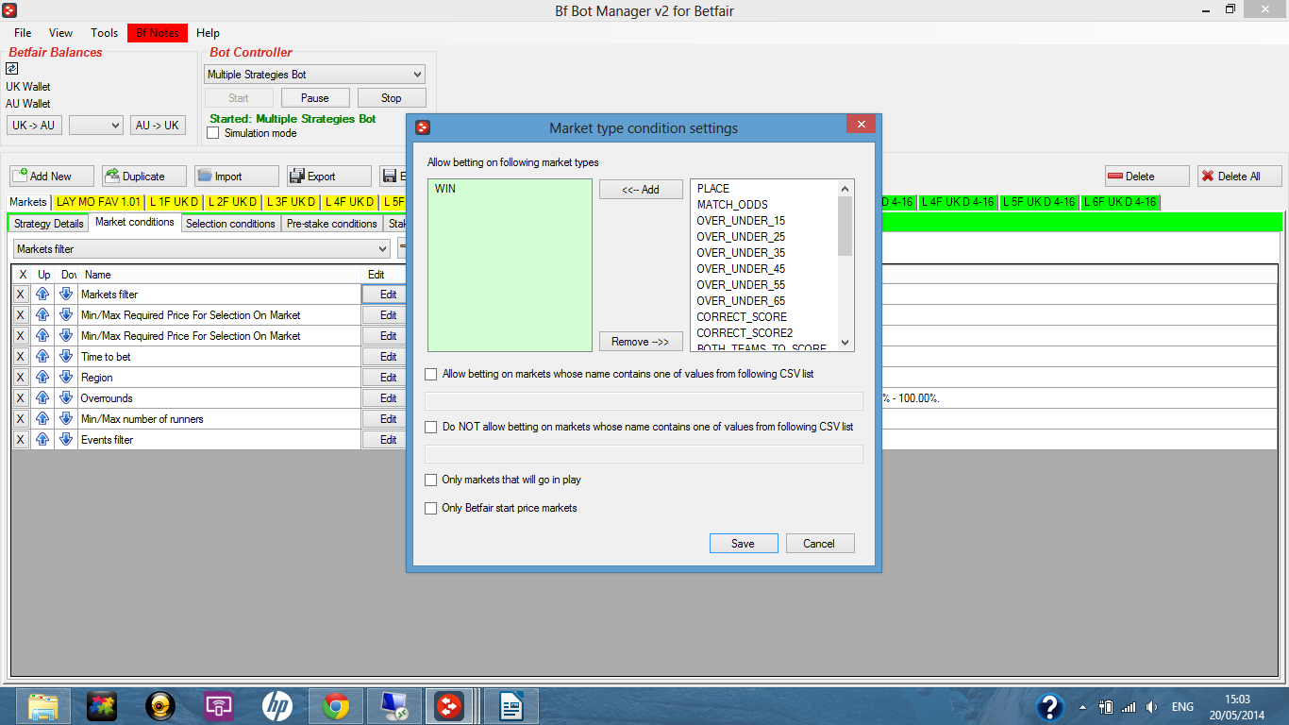
Task: Stop the Multiple Strategies Bot
Action: tap(392, 98)
